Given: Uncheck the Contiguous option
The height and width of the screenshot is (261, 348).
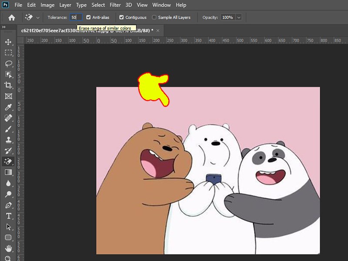Looking at the screenshot, I should click(121, 17).
